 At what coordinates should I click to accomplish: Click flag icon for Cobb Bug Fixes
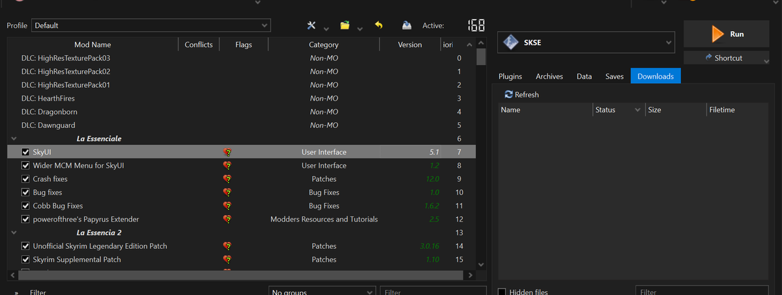[x=227, y=206]
